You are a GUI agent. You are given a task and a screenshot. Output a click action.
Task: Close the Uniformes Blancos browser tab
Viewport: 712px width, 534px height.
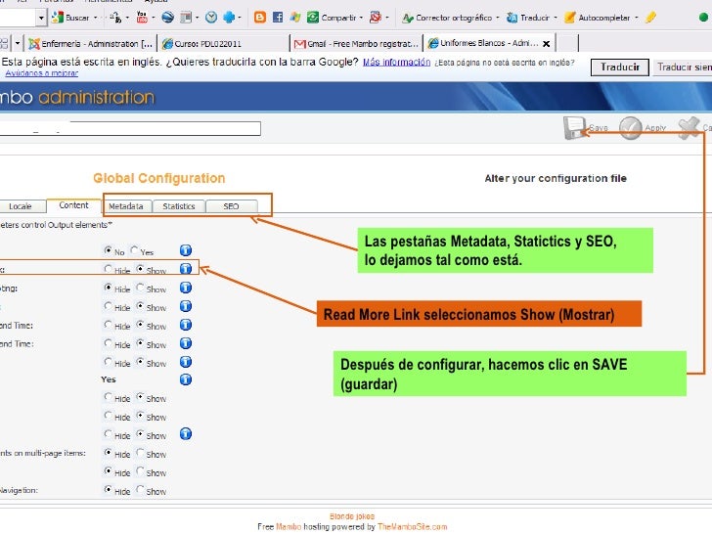[x=547, y=44]
